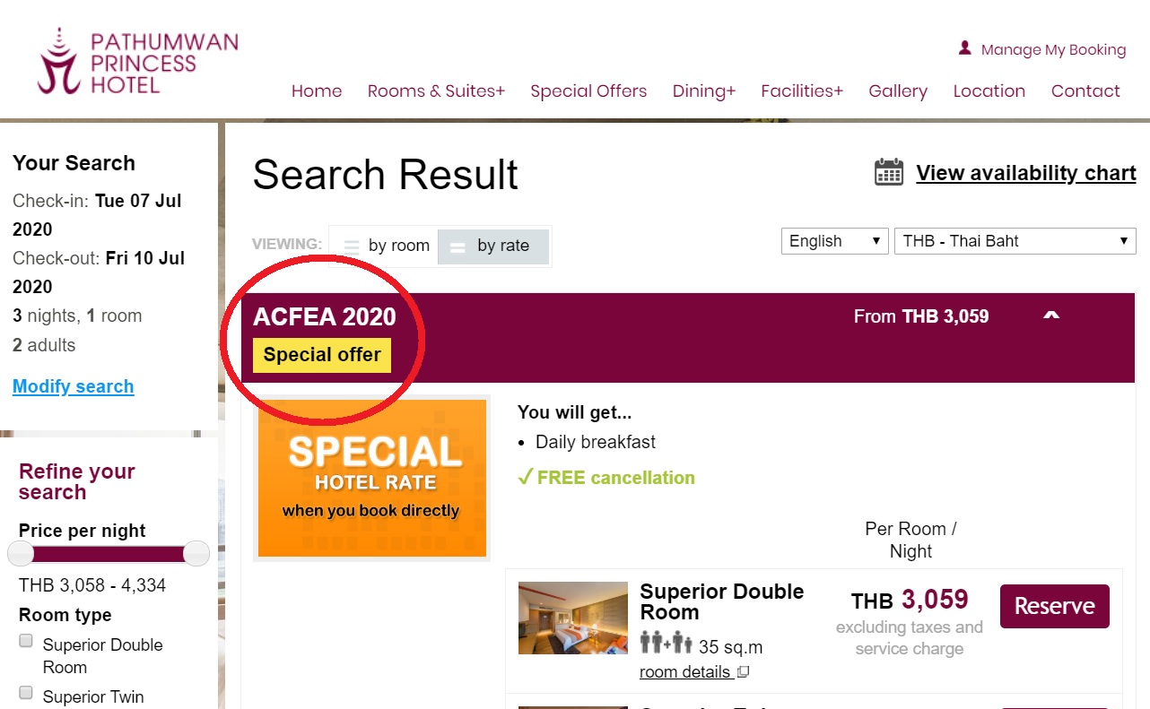Open room details for Superior Double Room
Screen dimensions: 1150x709
684,672
